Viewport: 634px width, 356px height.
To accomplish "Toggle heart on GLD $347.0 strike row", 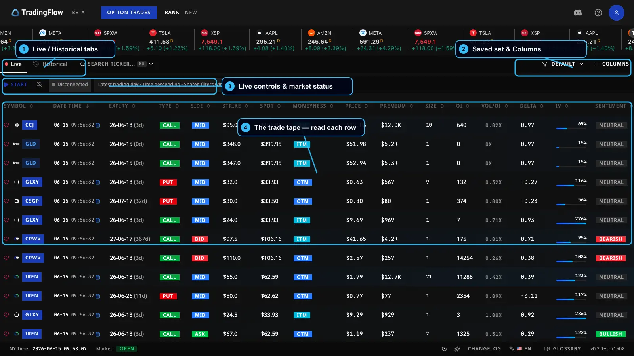I will (x=6, y=163).
